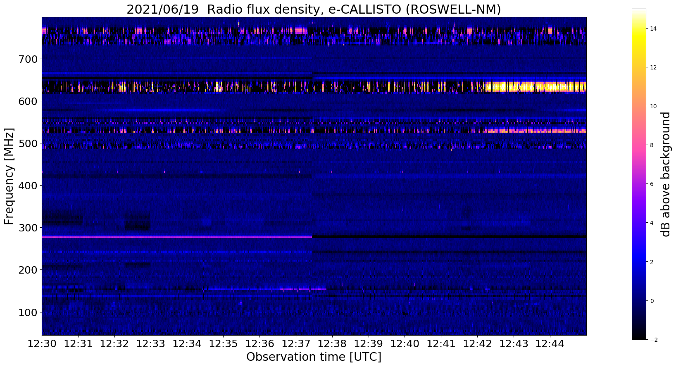Click the 12:42 time tick label

pos(477,343)
